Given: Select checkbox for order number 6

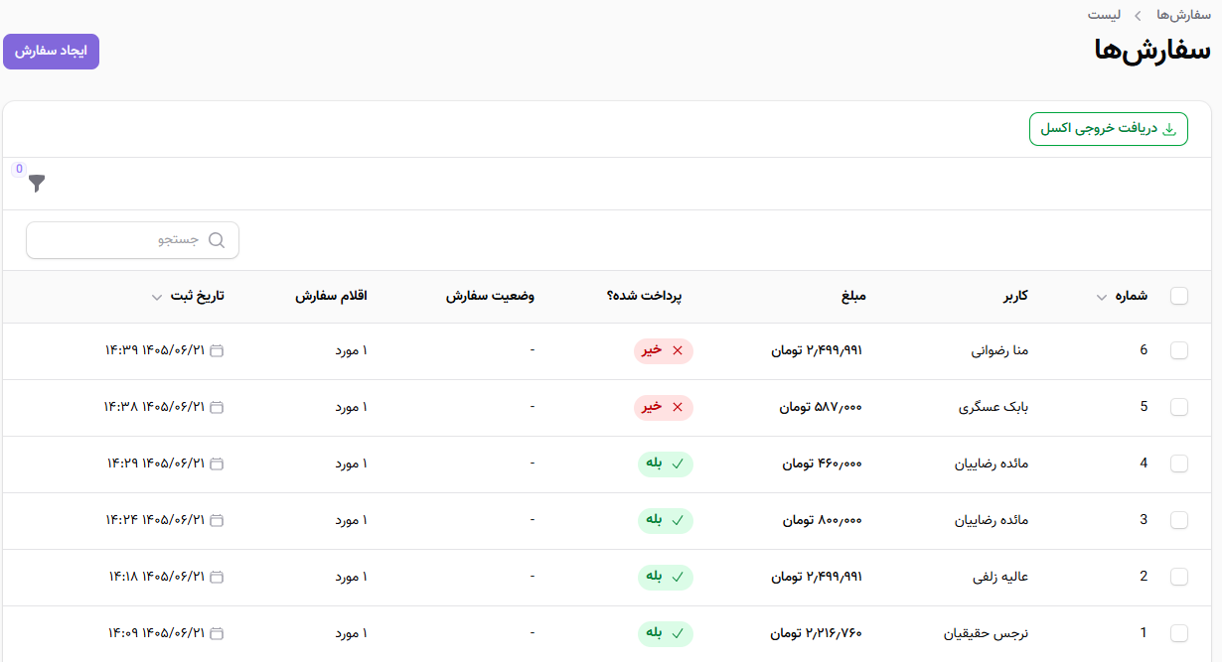Looking at the screenshot, I should [1179, 350].
